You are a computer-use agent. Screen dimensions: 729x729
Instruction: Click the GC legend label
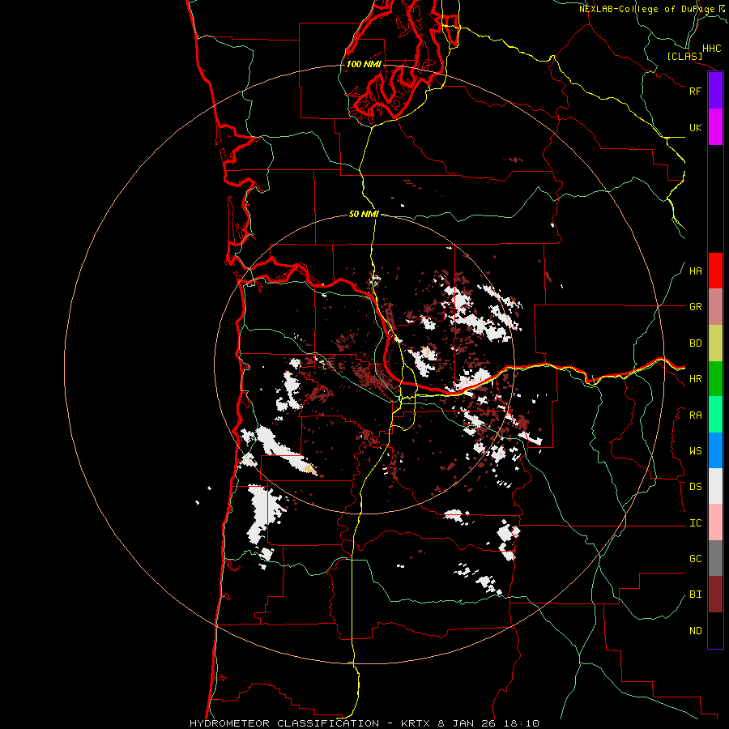tap(695, 559)
